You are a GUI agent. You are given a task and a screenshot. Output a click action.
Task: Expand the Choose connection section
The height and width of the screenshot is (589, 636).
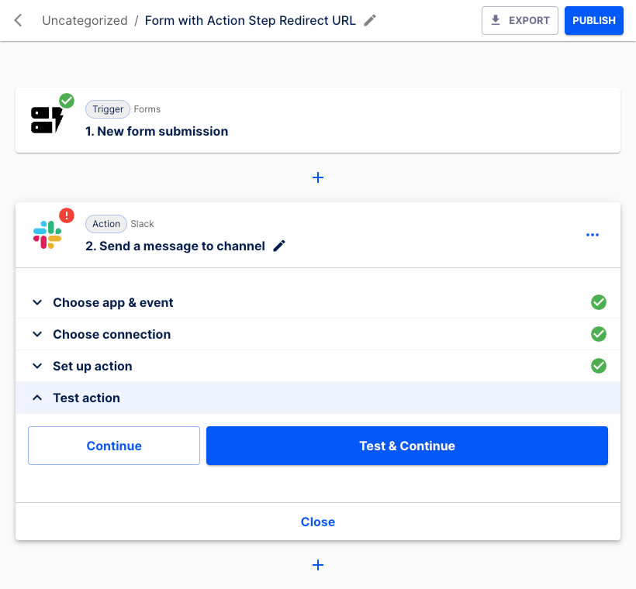click(x=111, y=334)
